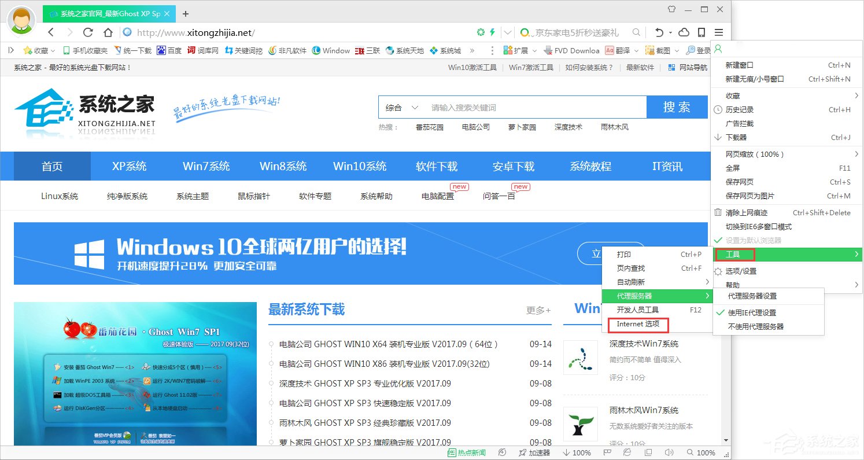Click Internet 选项 in the submenu
The image size is (864, 460).
pyautogui.click(x=637, y=325)
